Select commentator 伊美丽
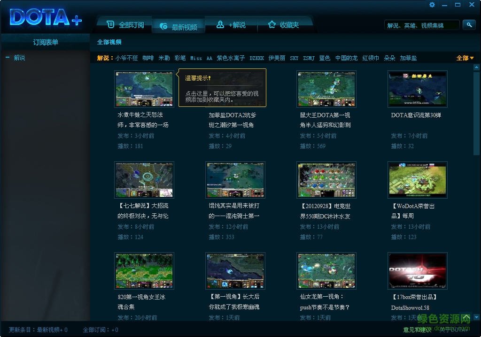The width and height of the screenshot is (481, 337). pyautogui.click(x=278, y=58)
